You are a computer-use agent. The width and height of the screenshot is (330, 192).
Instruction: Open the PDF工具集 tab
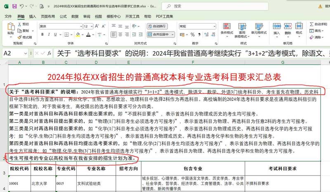(164, 16)
